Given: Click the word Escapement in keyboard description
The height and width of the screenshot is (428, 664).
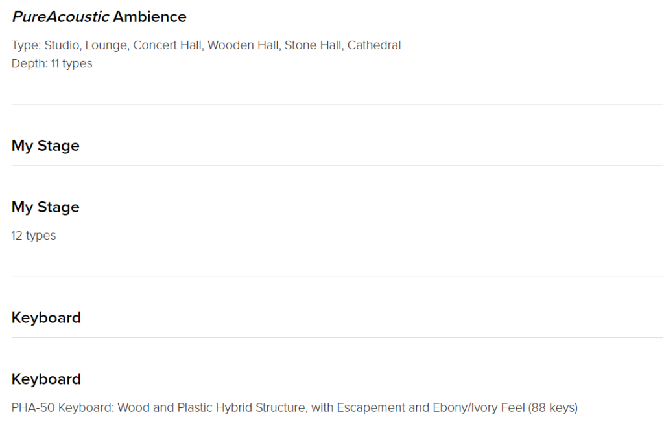Looking at the screenshot, I should (x=371, y=408).
